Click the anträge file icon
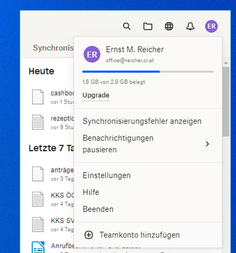 (x=38, y=174)
